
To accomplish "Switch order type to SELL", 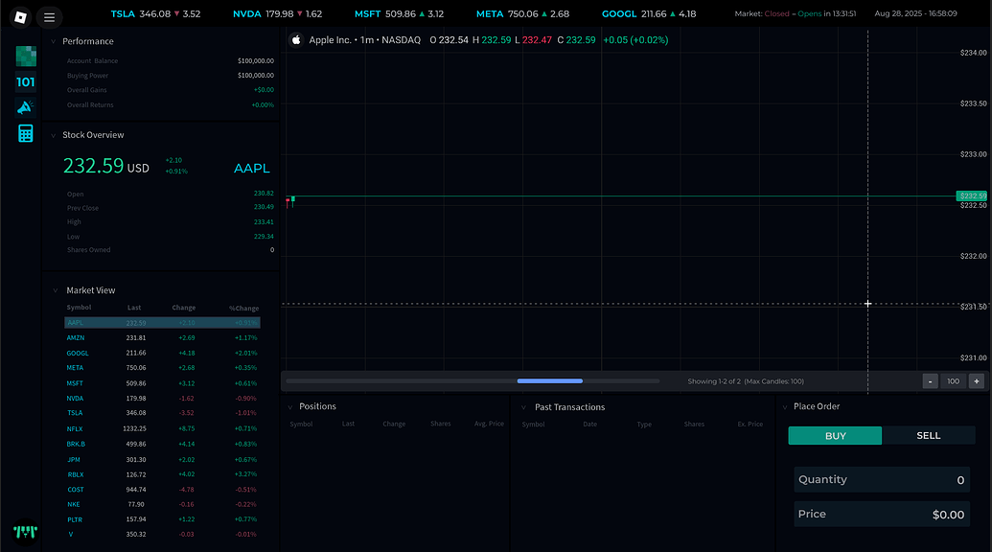I will tap(928, 435).
